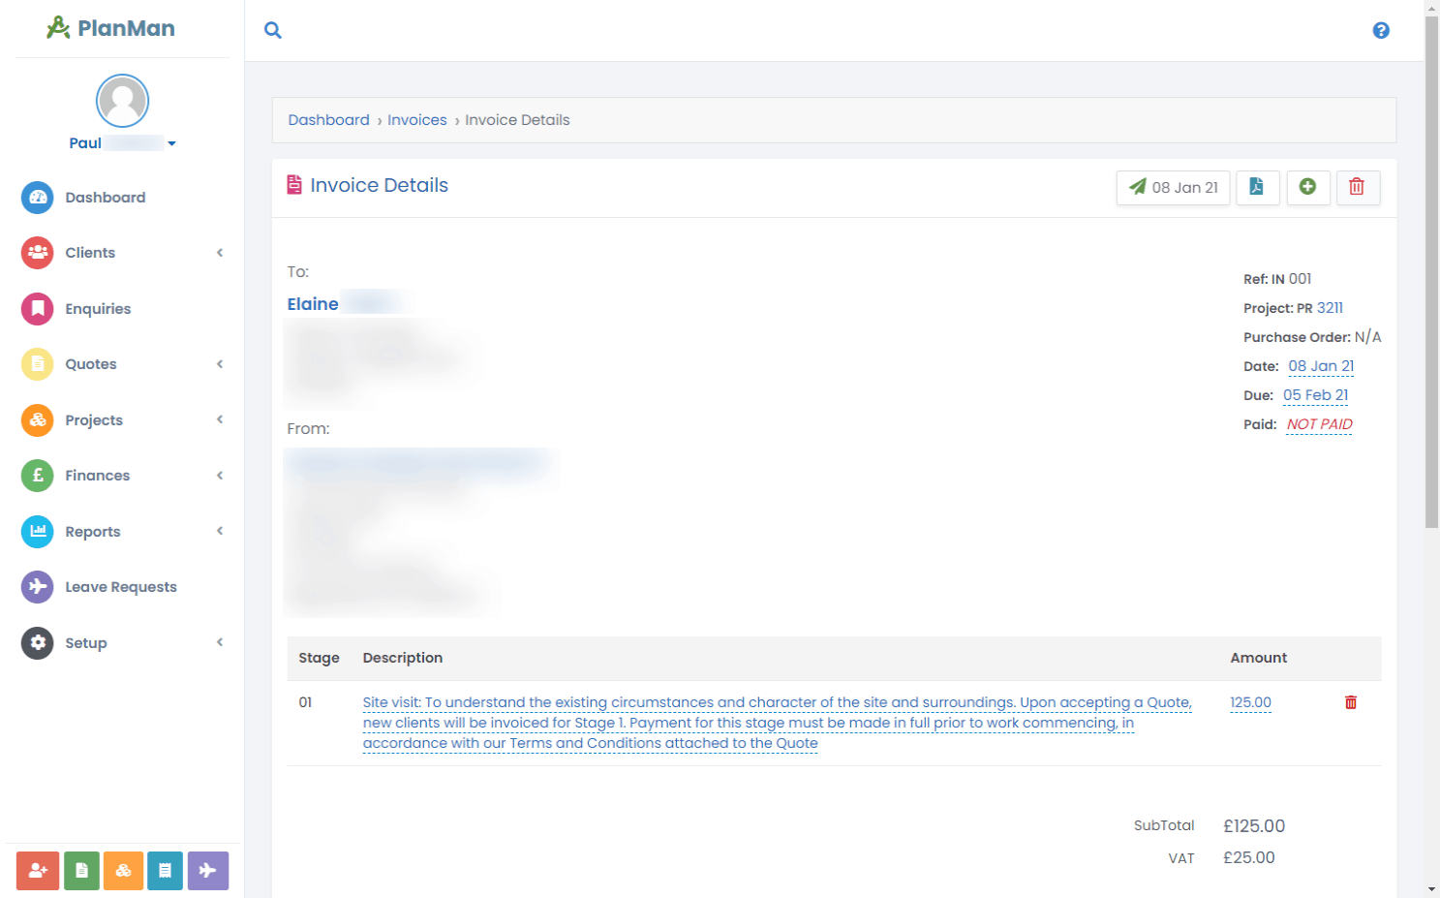Click the Quotes sidebar icon
The image size is (1440, 898).
tap(38, 364)
